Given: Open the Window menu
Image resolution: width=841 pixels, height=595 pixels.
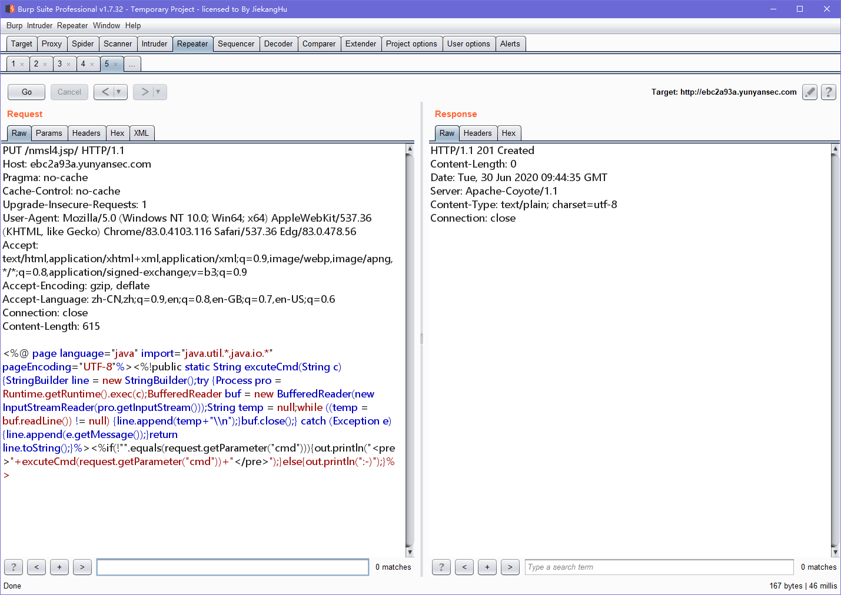Looking at the screenshot, I should (x=107, y=25).
